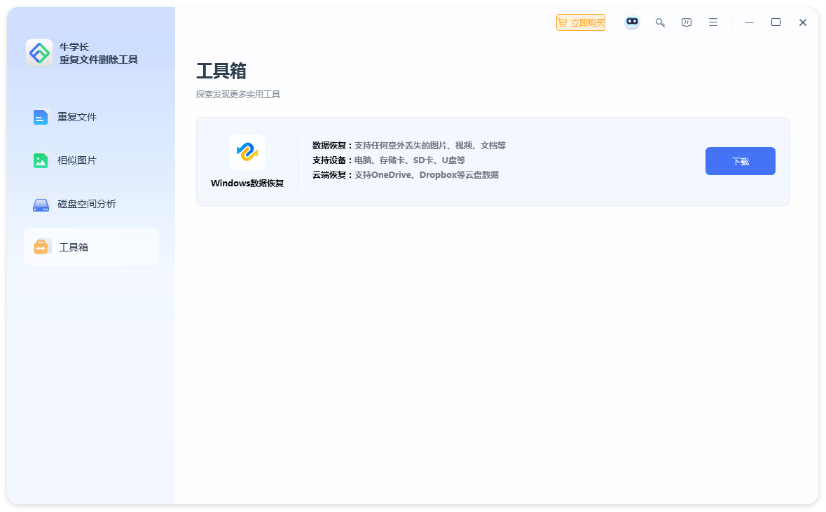
Task: Click the 牛学长 app logo icon
Action: click(x=39, y=53)
